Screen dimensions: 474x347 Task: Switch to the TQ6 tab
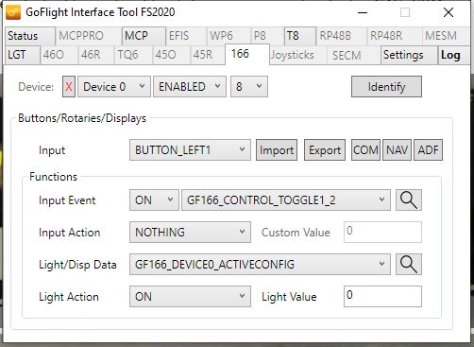tap(133, 55)
